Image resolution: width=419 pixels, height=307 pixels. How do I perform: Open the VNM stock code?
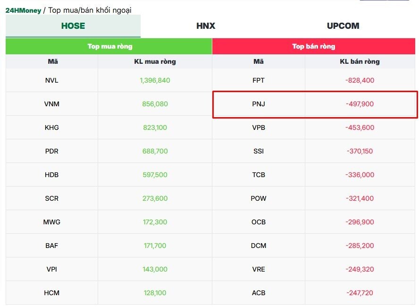(x=51, y=104)
